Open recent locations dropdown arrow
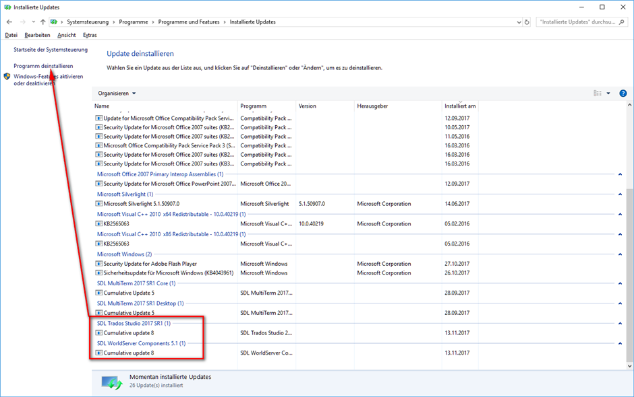634x397 pixels. point(34,22)
